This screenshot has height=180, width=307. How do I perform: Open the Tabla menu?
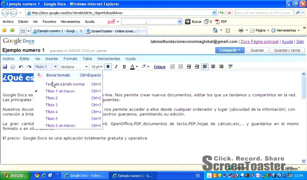tap(87, 59)
